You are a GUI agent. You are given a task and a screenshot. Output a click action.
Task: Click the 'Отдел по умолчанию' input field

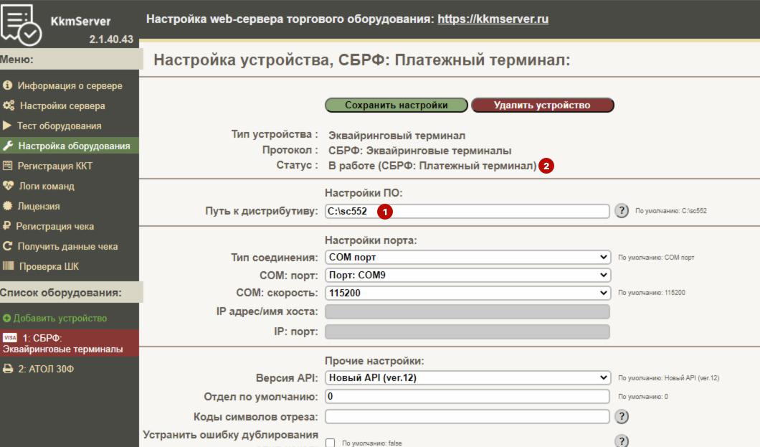click(x=467, y=397)
